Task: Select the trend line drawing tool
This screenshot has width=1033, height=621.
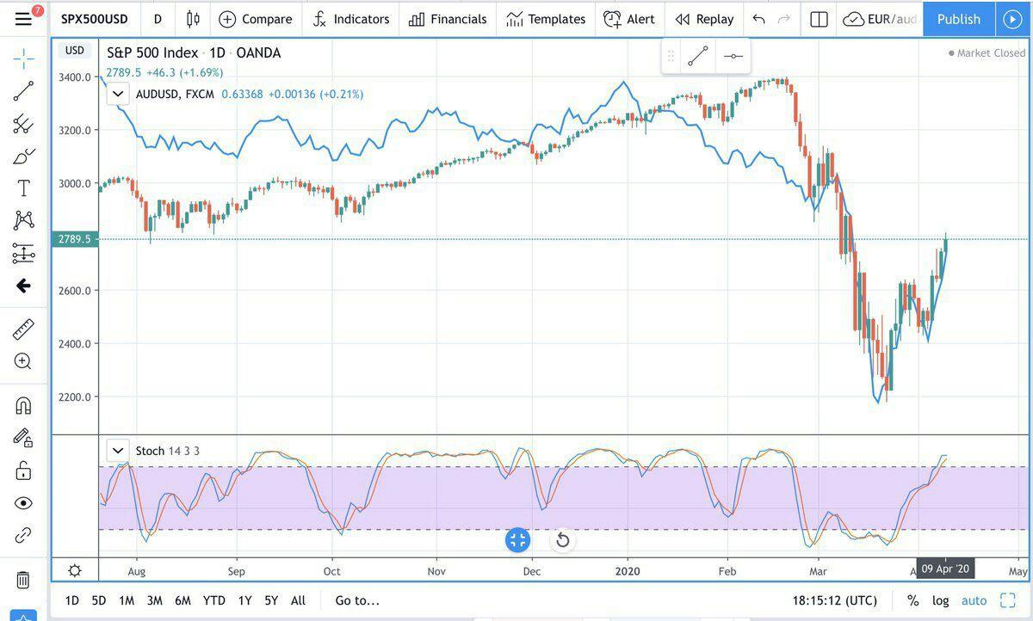Action: pyautogui.click(x=23, y=91)
